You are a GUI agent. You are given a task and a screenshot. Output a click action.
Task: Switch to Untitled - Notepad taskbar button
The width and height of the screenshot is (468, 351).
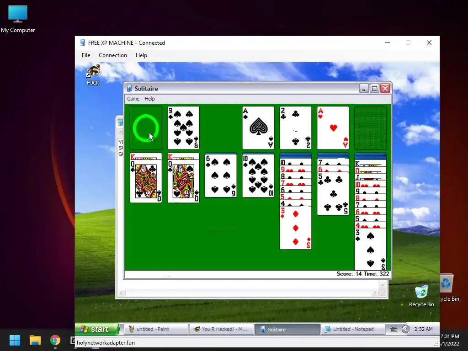coord(352,329)
